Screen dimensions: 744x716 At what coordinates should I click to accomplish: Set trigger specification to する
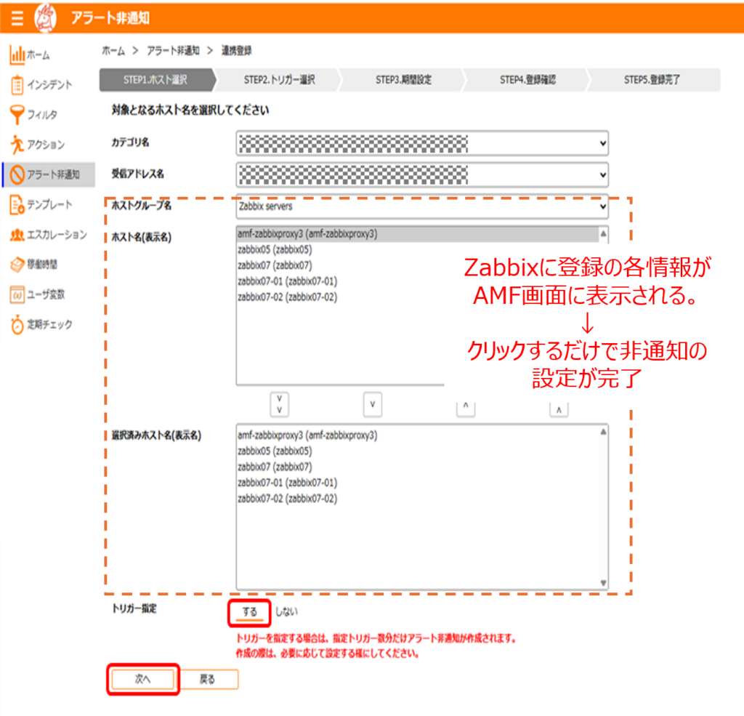(x=250, y=613)
